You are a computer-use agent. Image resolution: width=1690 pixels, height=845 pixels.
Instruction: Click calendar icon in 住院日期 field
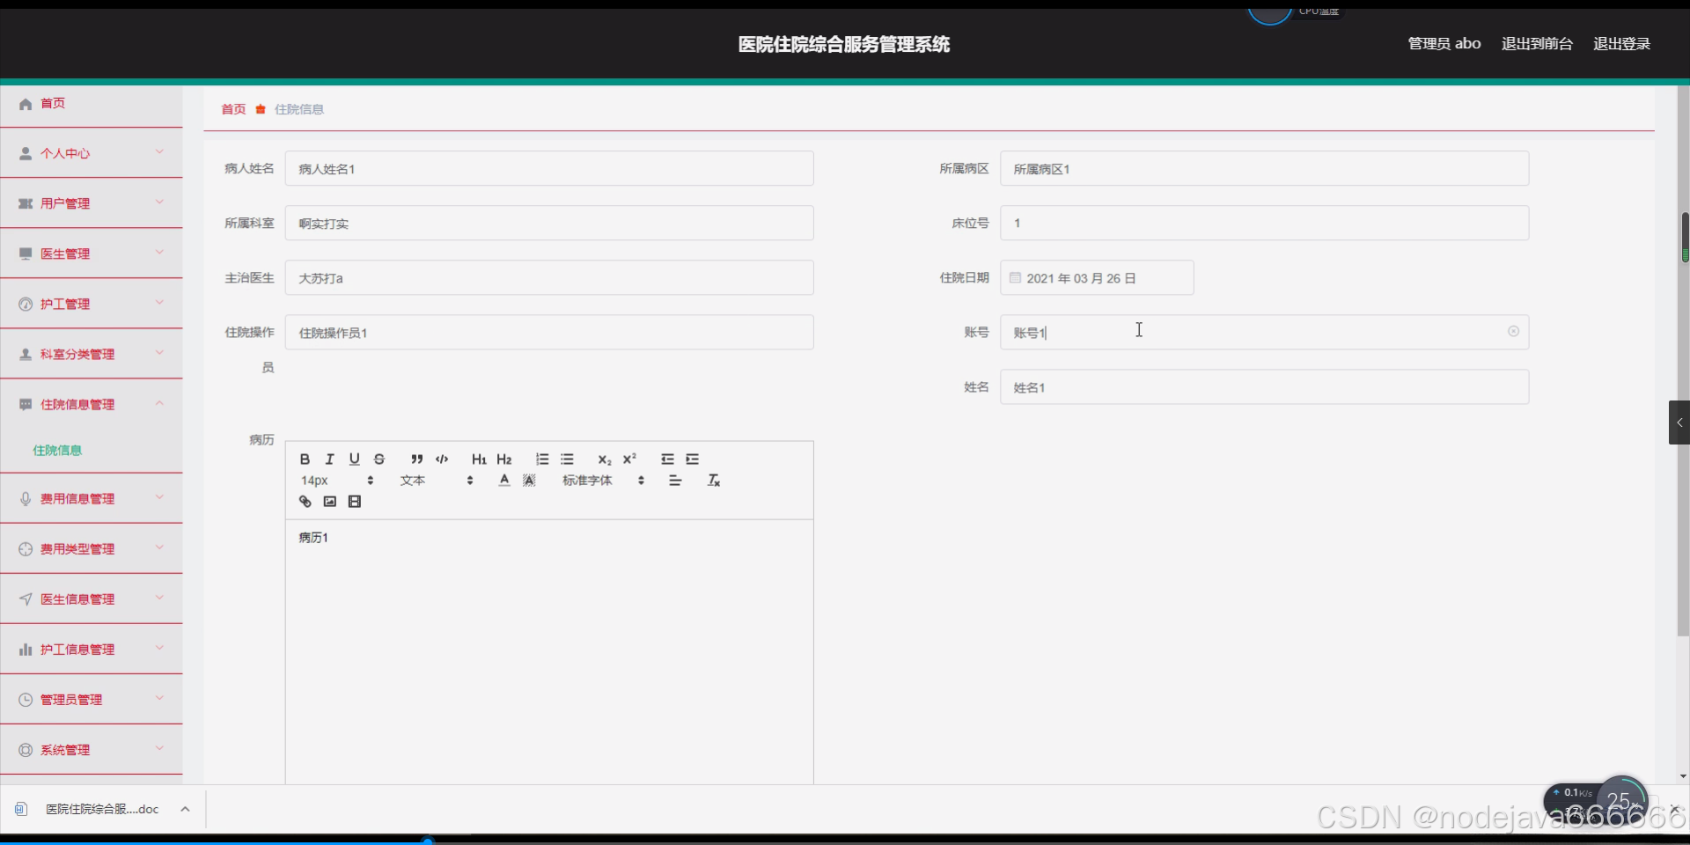click(1015, 278)
